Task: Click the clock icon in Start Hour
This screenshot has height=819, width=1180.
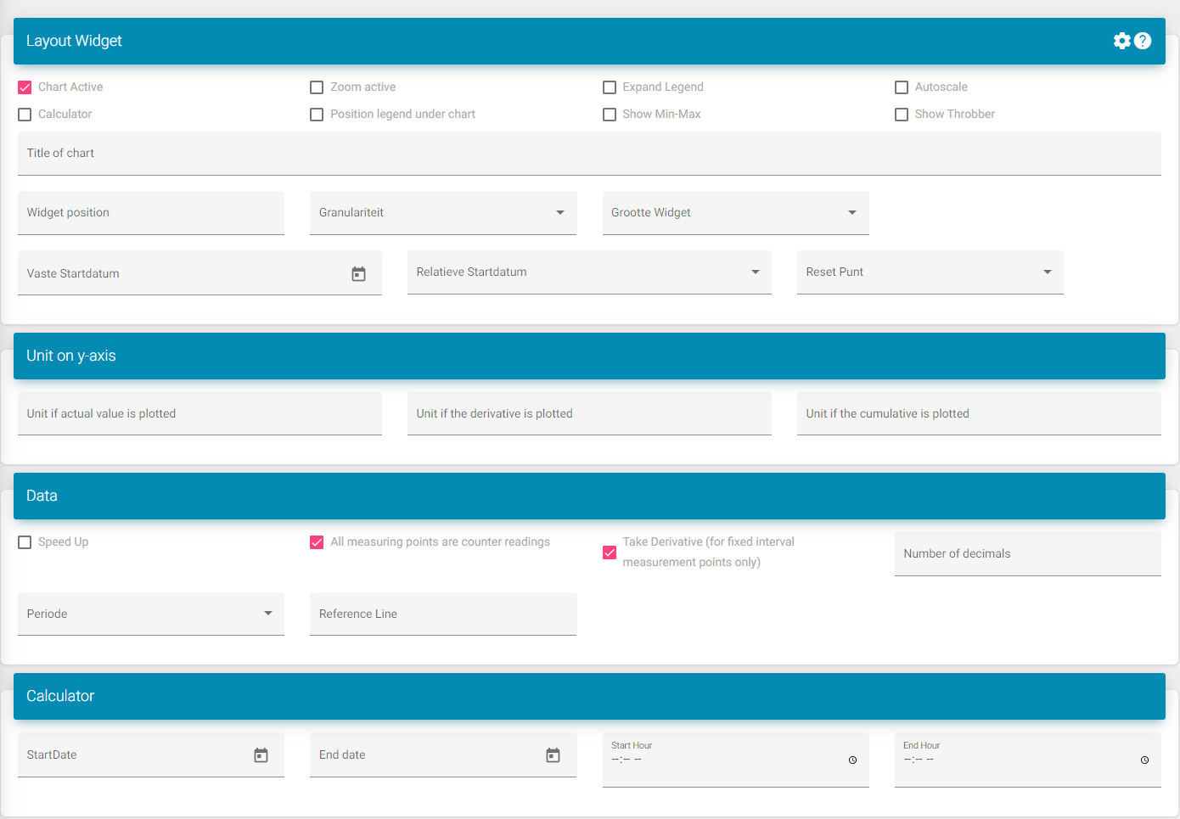Action: point(852,760)
